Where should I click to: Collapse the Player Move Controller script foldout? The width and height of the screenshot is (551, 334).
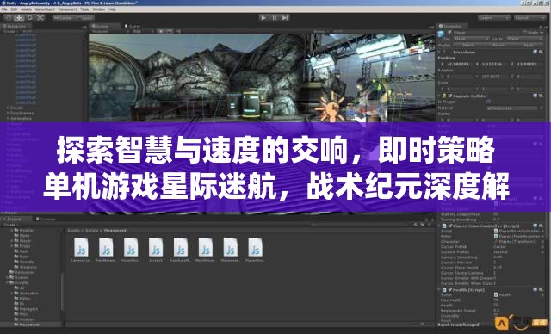point(440,226)
